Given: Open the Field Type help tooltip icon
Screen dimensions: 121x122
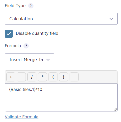Looking at the screenshot, I should (31, 6).
